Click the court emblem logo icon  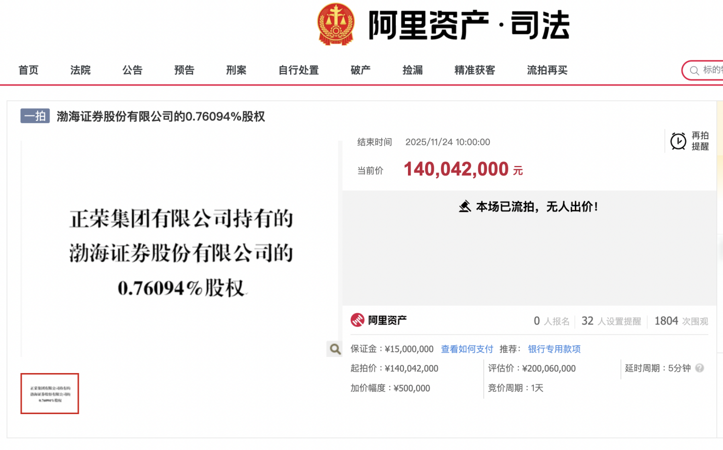(x=336, y=24)
